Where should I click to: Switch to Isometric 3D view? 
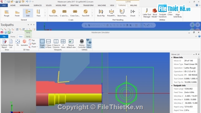24,43
